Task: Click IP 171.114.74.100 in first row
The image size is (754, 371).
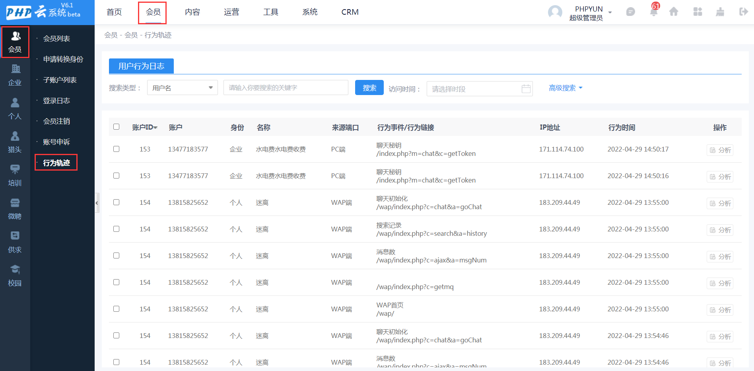Action: pyautogui.click(x=561, y=149)
